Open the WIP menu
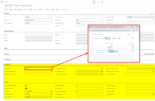The image size is (155, 101). click(x=25, y=10)
